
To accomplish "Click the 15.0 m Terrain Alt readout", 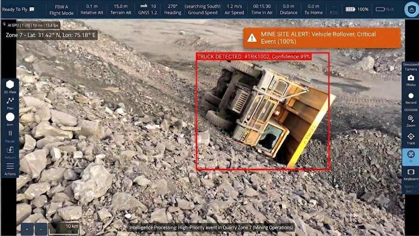I will point(121,9).
